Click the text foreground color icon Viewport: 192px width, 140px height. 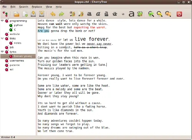tap(72, 14)
